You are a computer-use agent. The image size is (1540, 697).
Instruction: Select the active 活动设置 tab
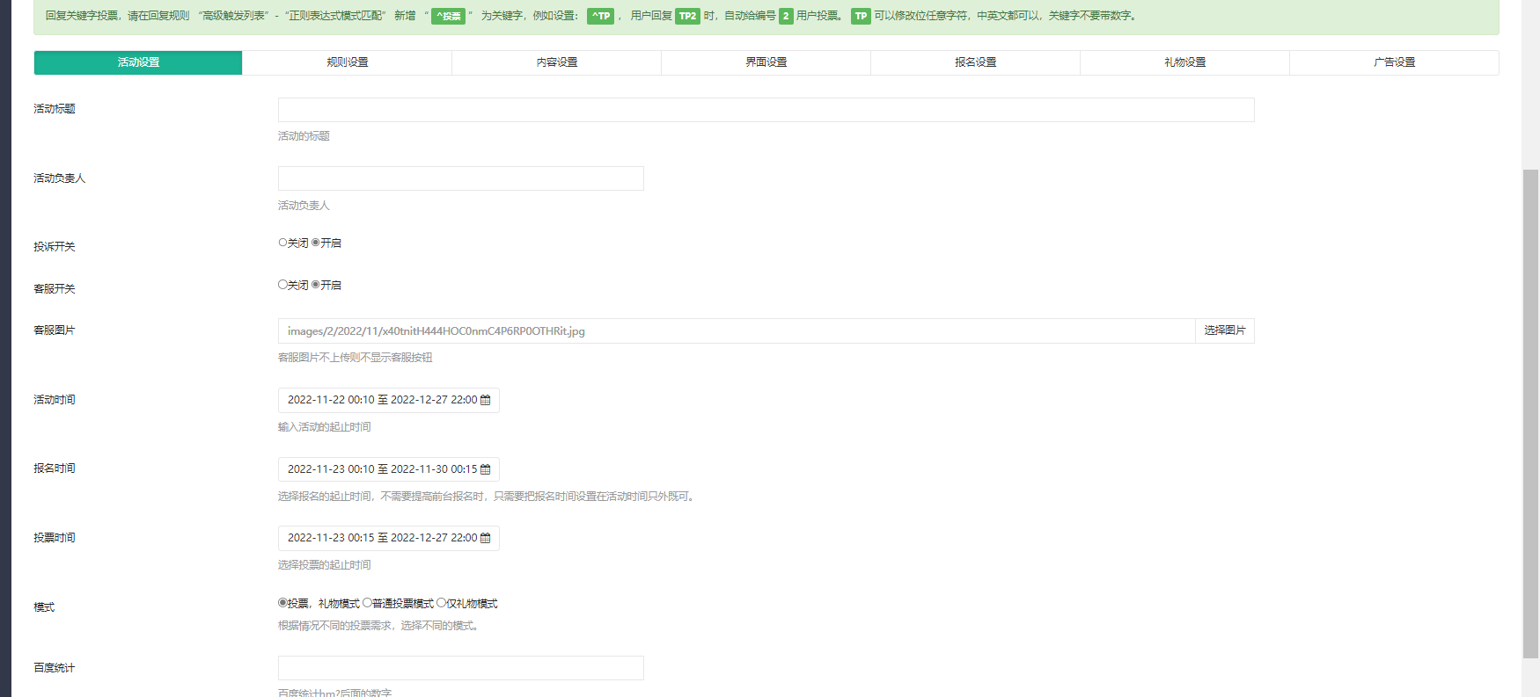coord(138,62)
